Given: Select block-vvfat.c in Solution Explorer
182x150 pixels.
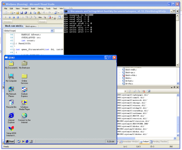Looking at the screenshot, I should (x=129, y=75).
